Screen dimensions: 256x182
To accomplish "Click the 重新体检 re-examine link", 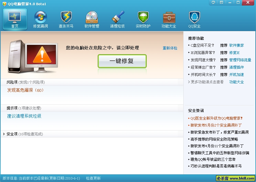I will [170, 48].
